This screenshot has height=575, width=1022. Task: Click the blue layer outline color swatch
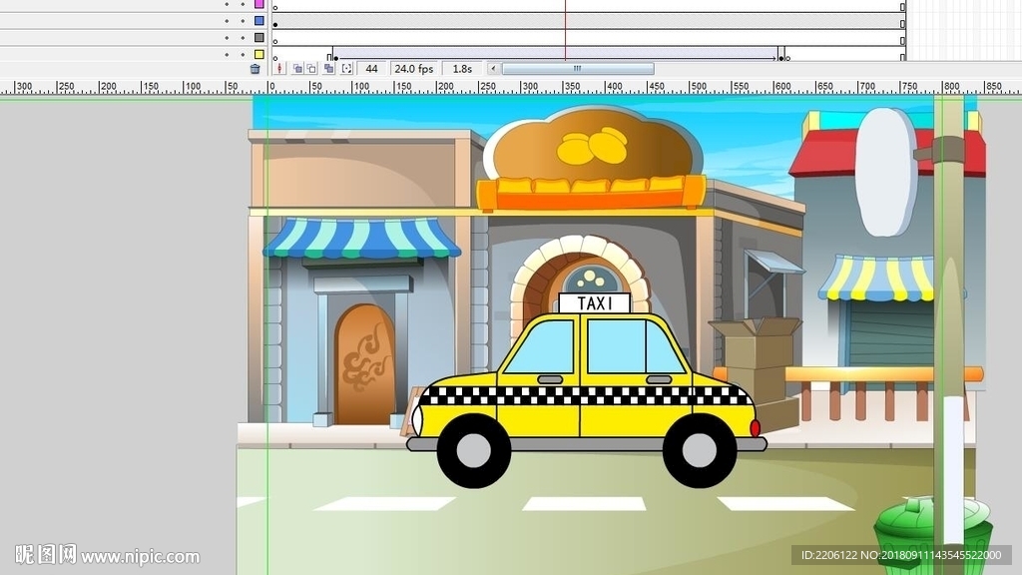click(x=259, y=21)
